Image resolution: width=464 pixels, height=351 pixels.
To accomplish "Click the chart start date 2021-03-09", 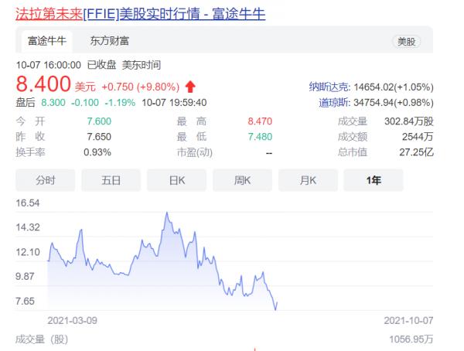I will (x=72, y=321).
